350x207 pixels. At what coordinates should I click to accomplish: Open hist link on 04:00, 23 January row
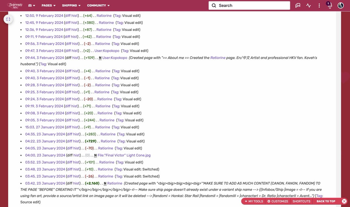coord(76,155)
